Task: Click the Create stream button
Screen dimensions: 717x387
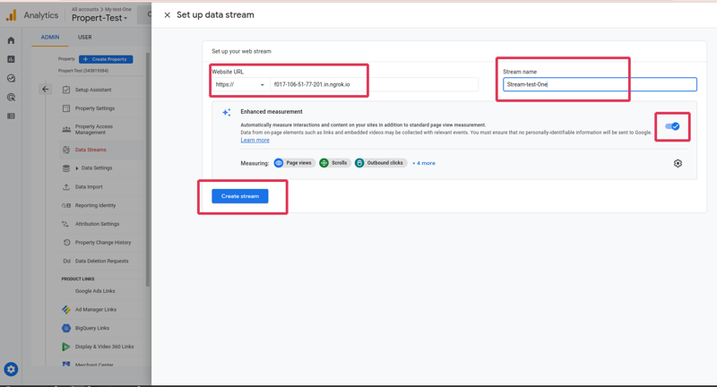Action: pos(240,196)
